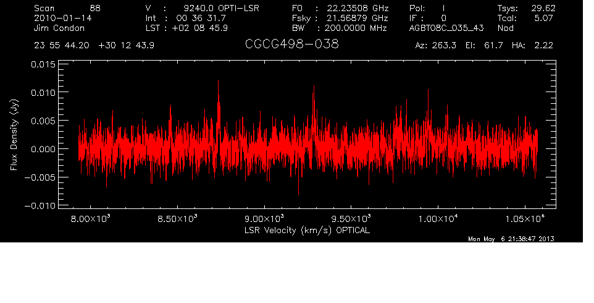Click the timestamp Mon May 6 2013
The height and width of the screenshot is (303, 594).
(510, 239)
